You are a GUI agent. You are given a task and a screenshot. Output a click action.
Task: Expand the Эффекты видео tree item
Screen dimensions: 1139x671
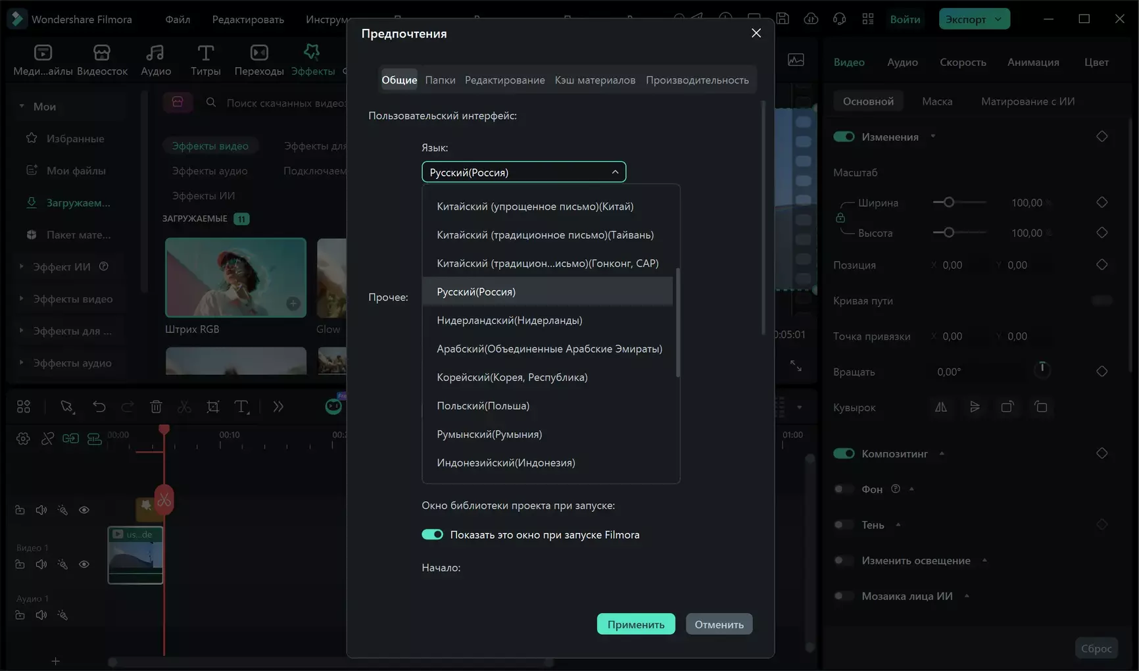click(x=22, y=299)
